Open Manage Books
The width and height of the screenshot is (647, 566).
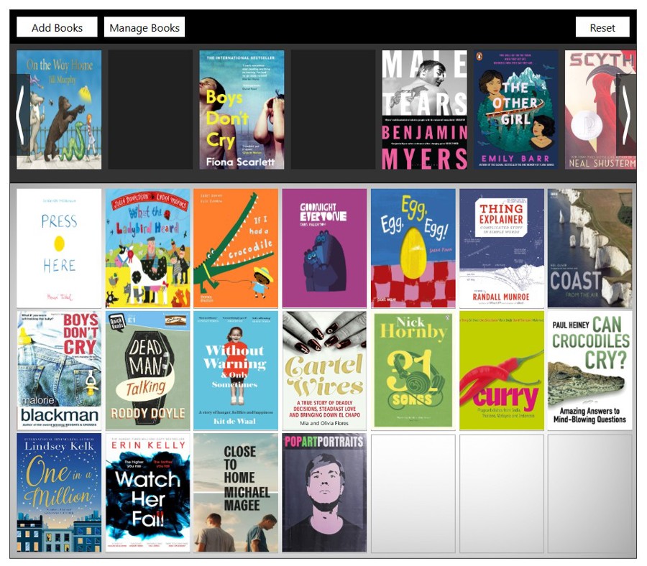[x=144, y=27]
